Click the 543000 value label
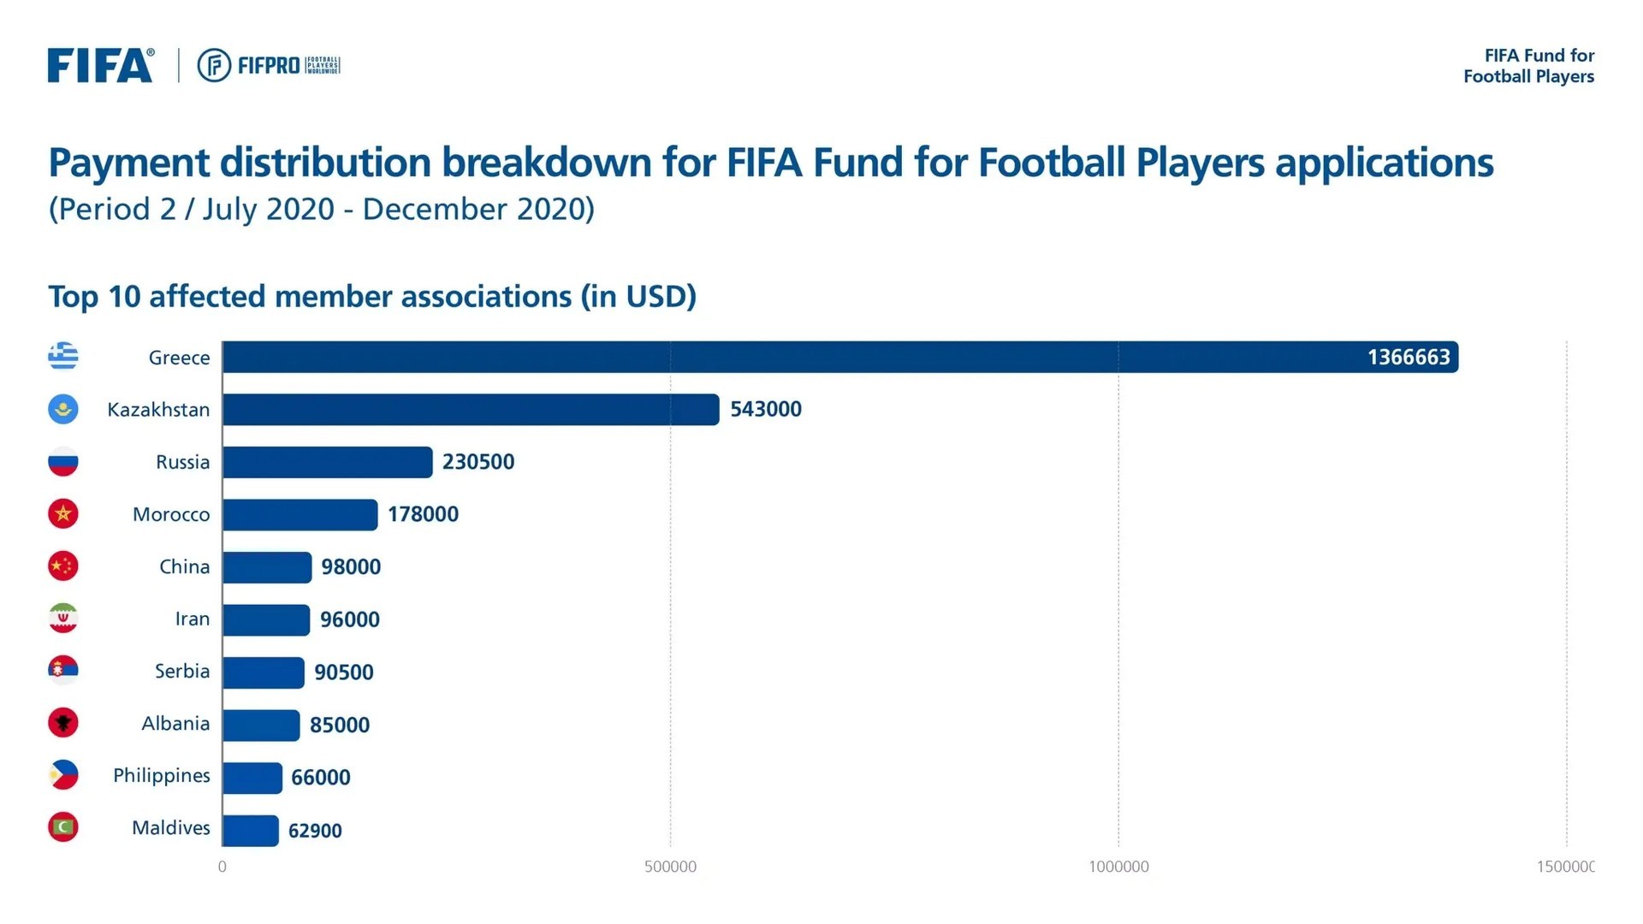 766,410
